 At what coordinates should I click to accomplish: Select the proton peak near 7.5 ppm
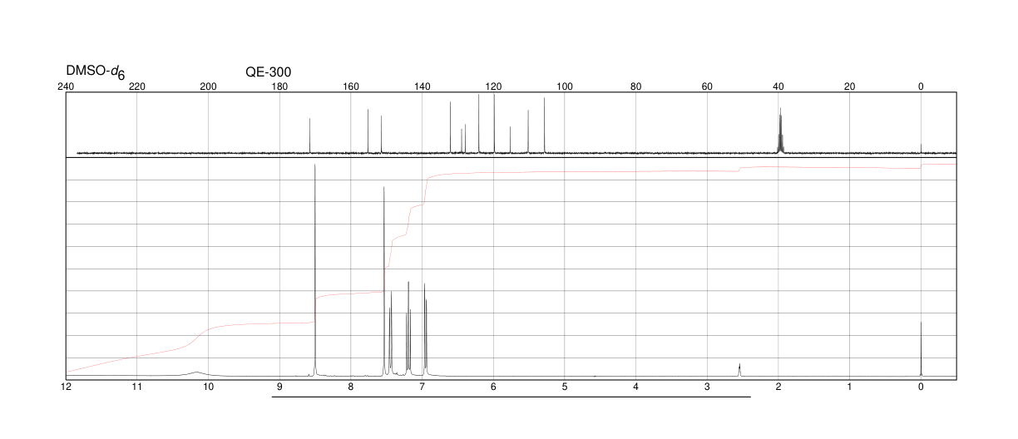click(x=384, y=281)
